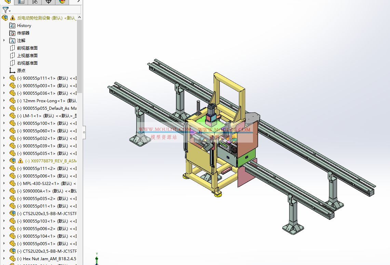Open the DisplayManager color ball tab
This screenshot has width=390, height=265.
62,2
